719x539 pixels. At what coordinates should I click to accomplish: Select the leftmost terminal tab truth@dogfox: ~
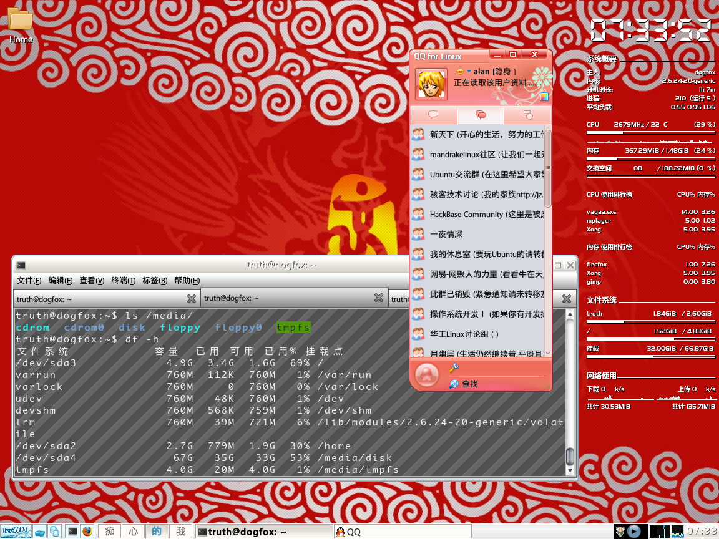tap(107, 299)
